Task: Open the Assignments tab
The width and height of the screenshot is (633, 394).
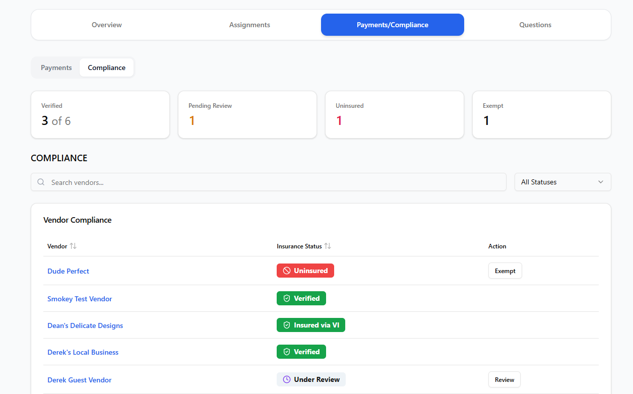Action: point(249,25)
